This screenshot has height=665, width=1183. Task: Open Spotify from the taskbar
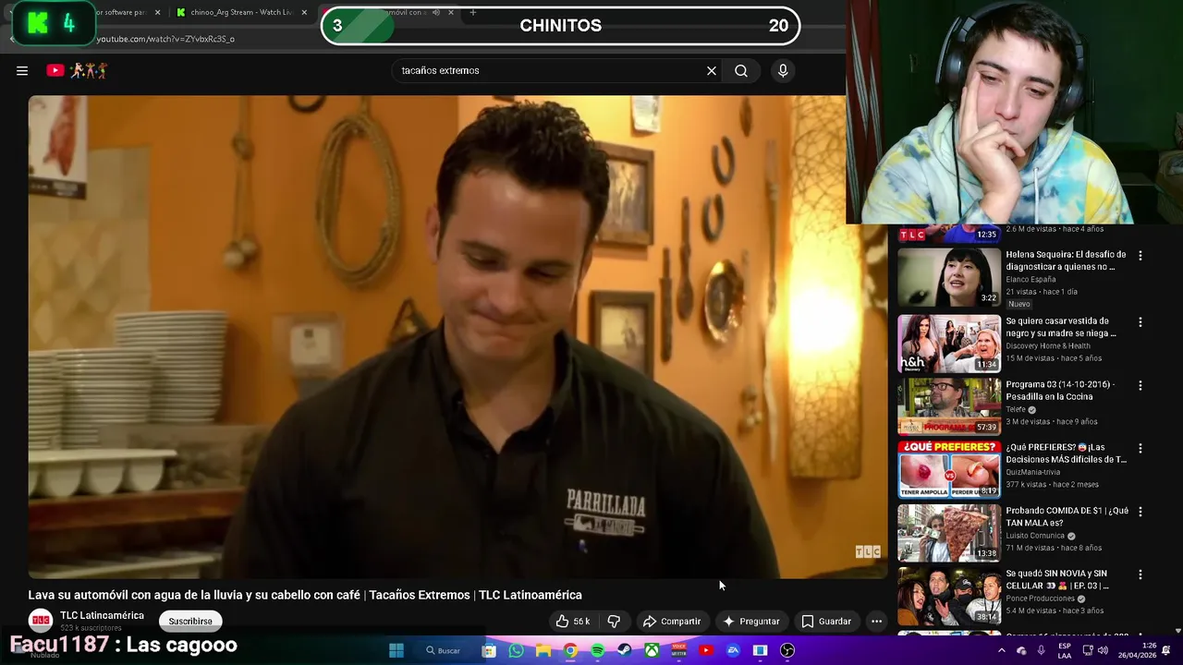[x=598, y=650]
